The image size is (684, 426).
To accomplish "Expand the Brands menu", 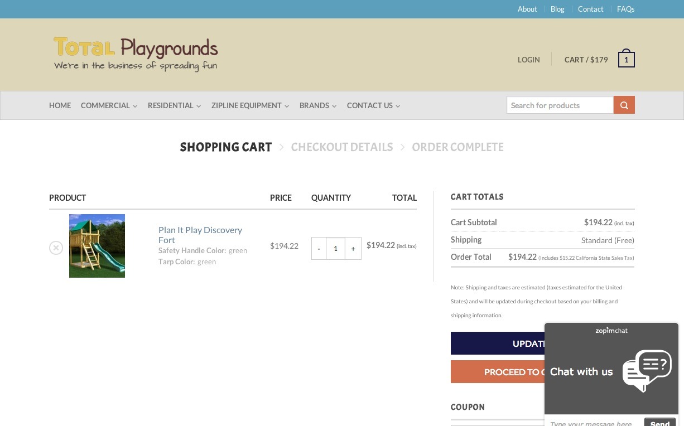I will point(317,105).
